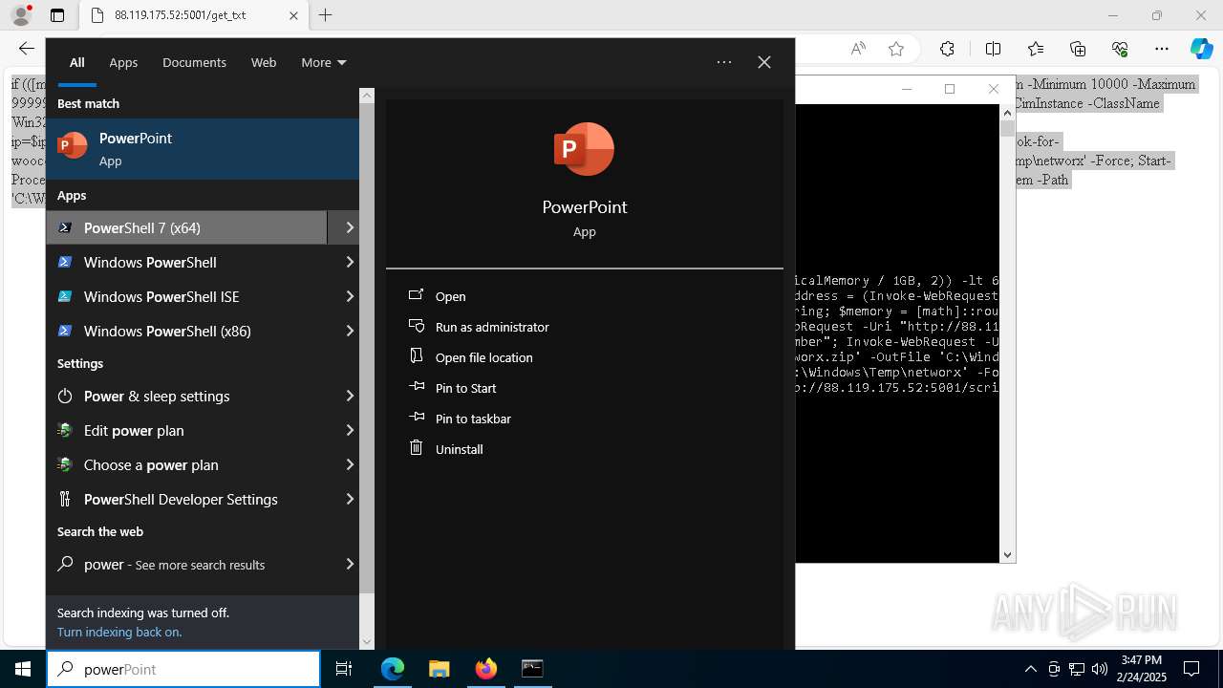Open Edge settings and more menu
The image size is (1223, 688).
(x=1162, y=49)
